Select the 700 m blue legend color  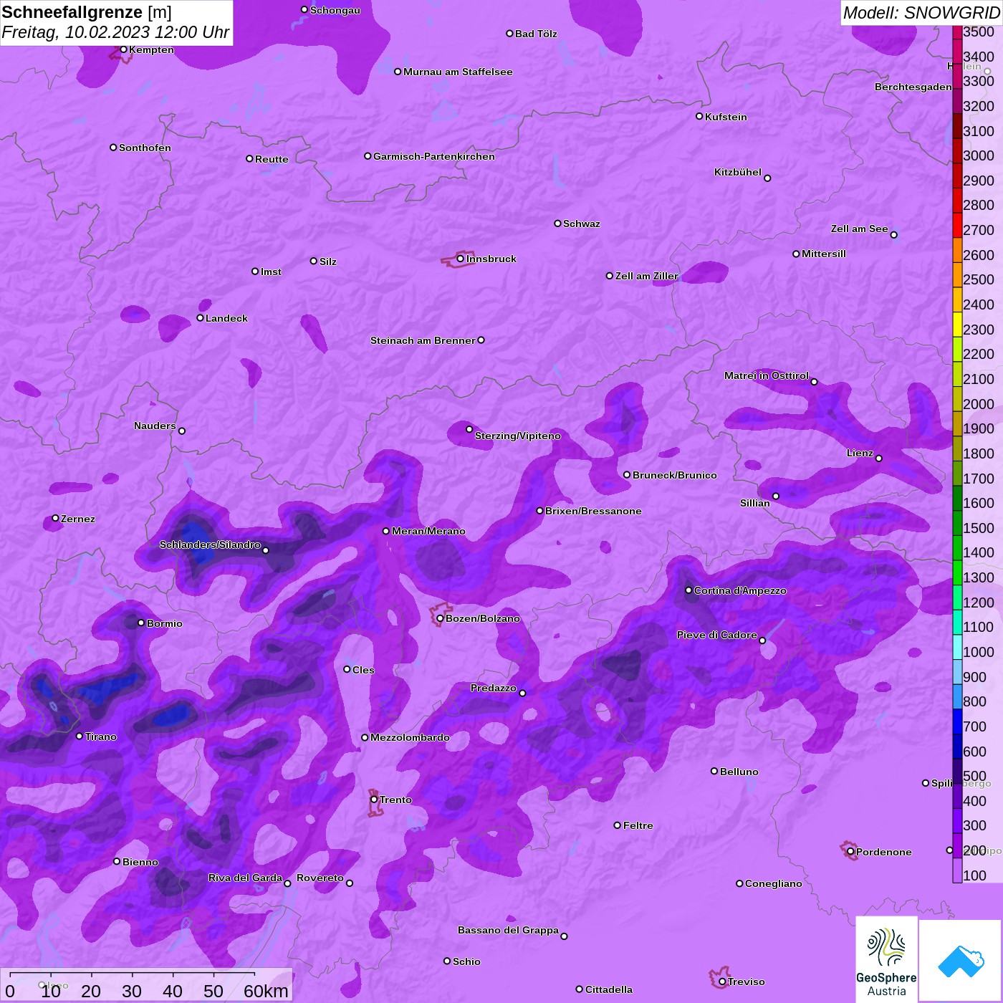pyautogui.click(x=957, y=721)
